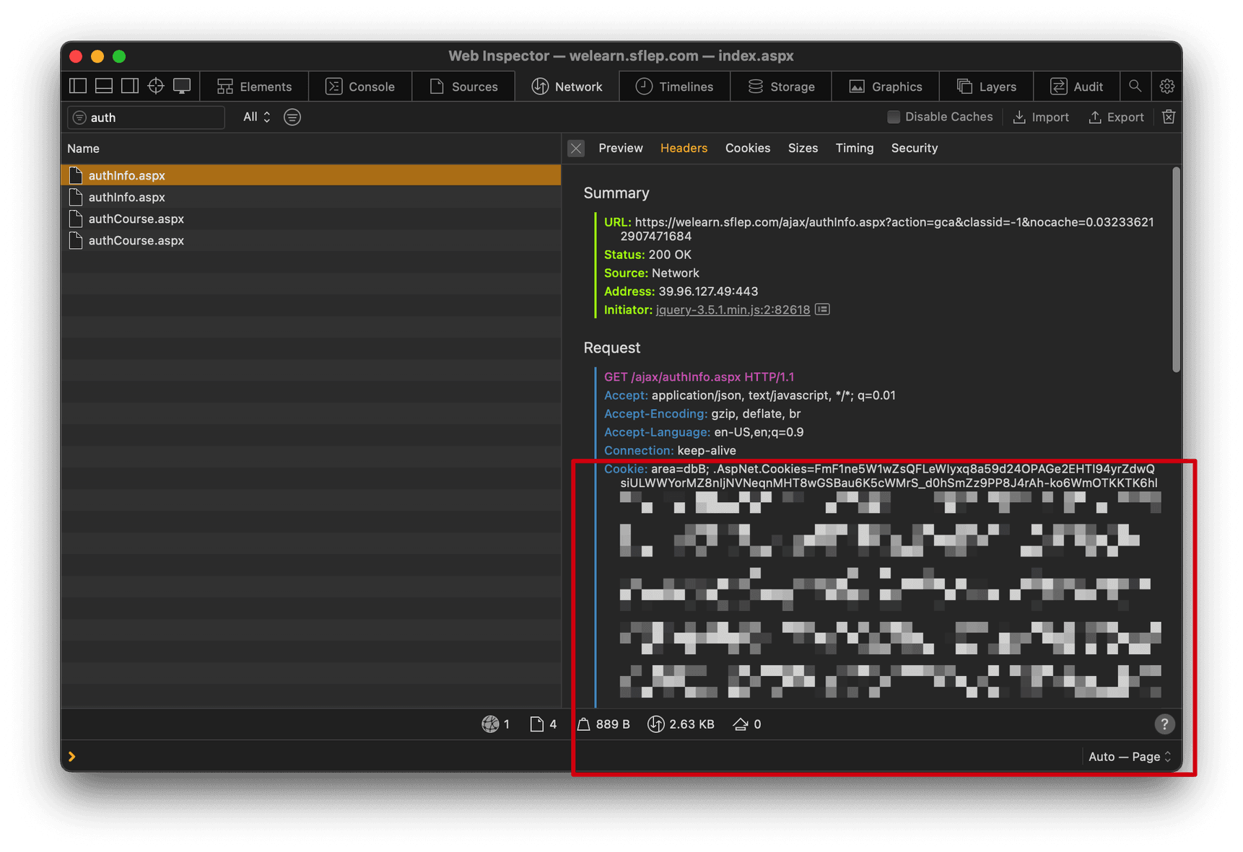Click the auth filter text field
This screenshot has width=1243, height=852.
pyautogui.click(x=153, y=118)
